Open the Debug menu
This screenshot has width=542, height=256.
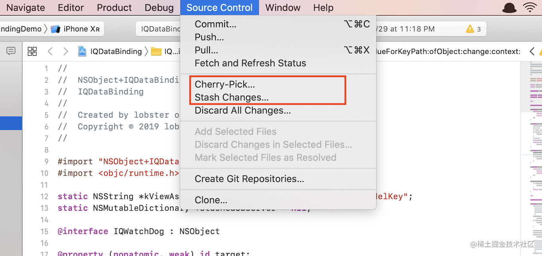pyautogui.click(x=159, y=8)
